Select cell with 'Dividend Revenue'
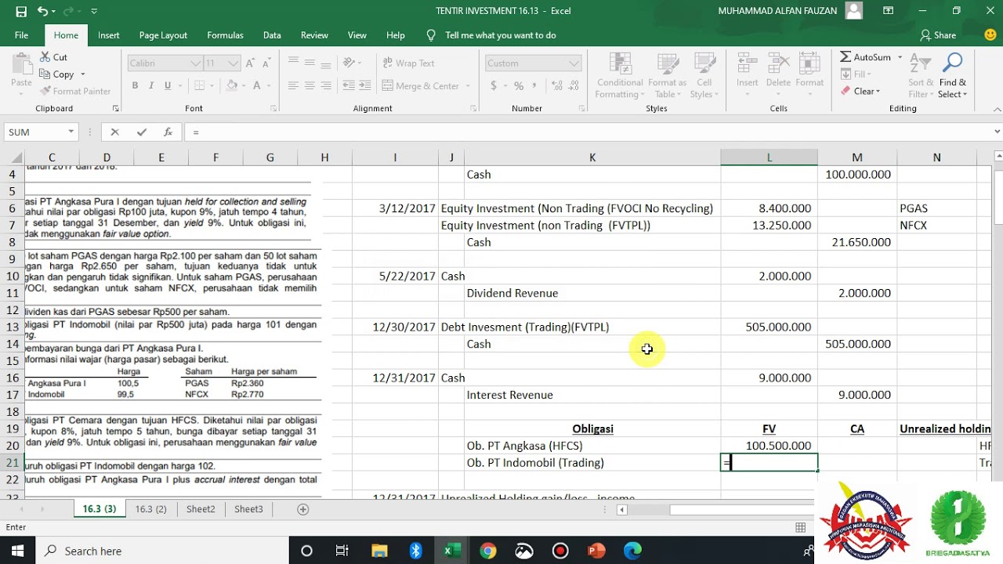1003x564 pixels. coord(592,293)
